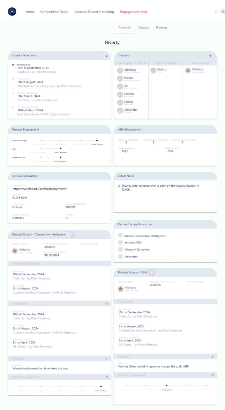Click the plus icon on the Contacts panel
The width and height of the screenshot is (225, 410).
(x=210, y=56)
